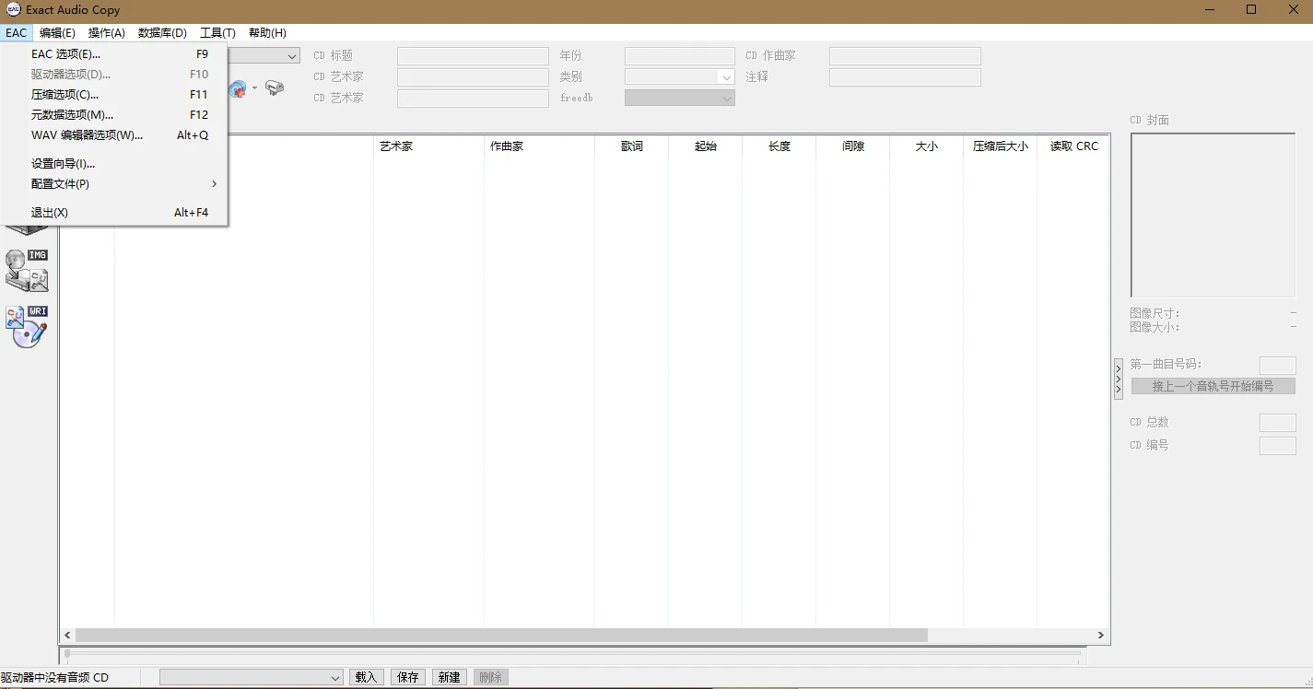1313x689 pixels.
Task: Click the first CD 艺术家 input field
Action: point(473,77)
